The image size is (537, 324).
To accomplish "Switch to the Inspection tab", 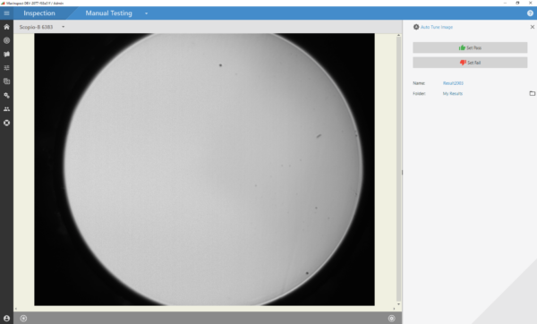I will (x=39, y=13).
